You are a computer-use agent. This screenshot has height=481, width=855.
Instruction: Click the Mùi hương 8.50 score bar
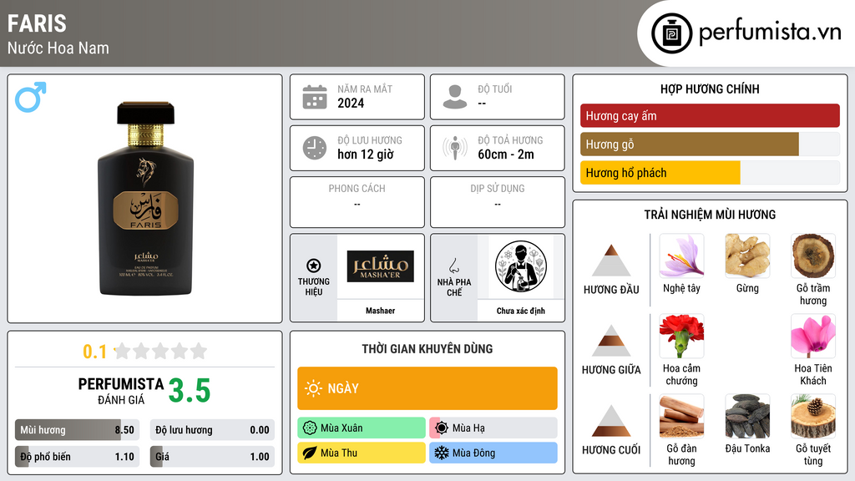(77, 430)
